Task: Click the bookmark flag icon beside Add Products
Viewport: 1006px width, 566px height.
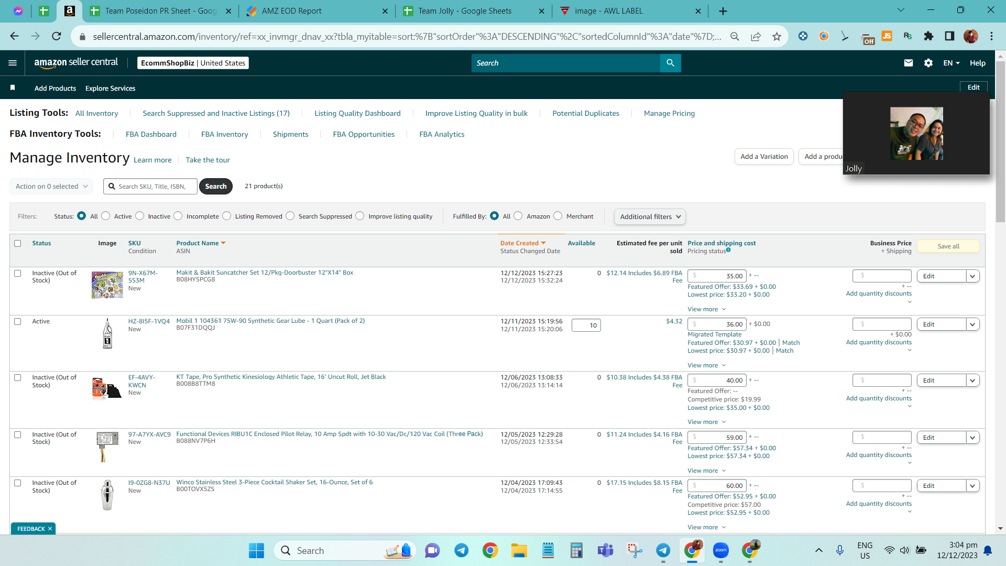Action: 13,88
